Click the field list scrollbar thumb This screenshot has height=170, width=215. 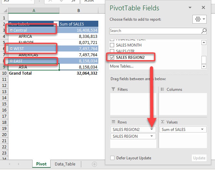(204, 60)
